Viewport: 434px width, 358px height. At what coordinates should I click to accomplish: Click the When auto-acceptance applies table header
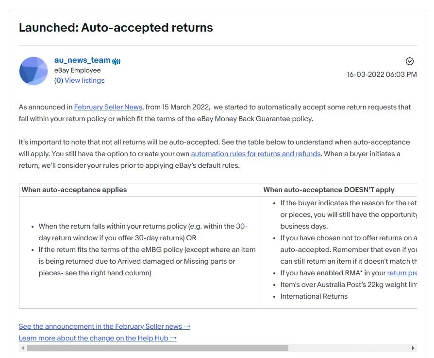point(74,190)
